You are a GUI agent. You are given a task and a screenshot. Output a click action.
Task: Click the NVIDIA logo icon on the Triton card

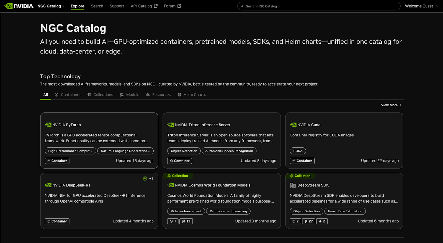(171, 125)
